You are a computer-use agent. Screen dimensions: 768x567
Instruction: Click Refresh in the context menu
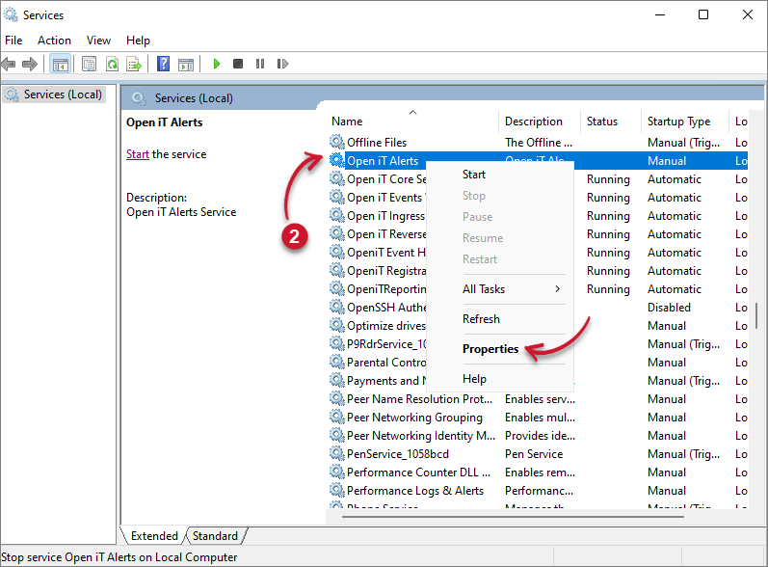click(481, 319)
